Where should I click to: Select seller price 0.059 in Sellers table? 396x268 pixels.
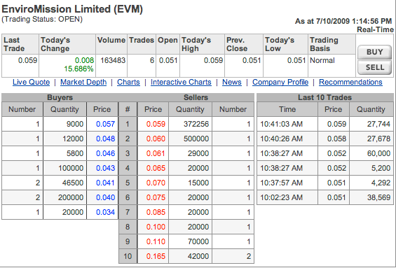156,124
